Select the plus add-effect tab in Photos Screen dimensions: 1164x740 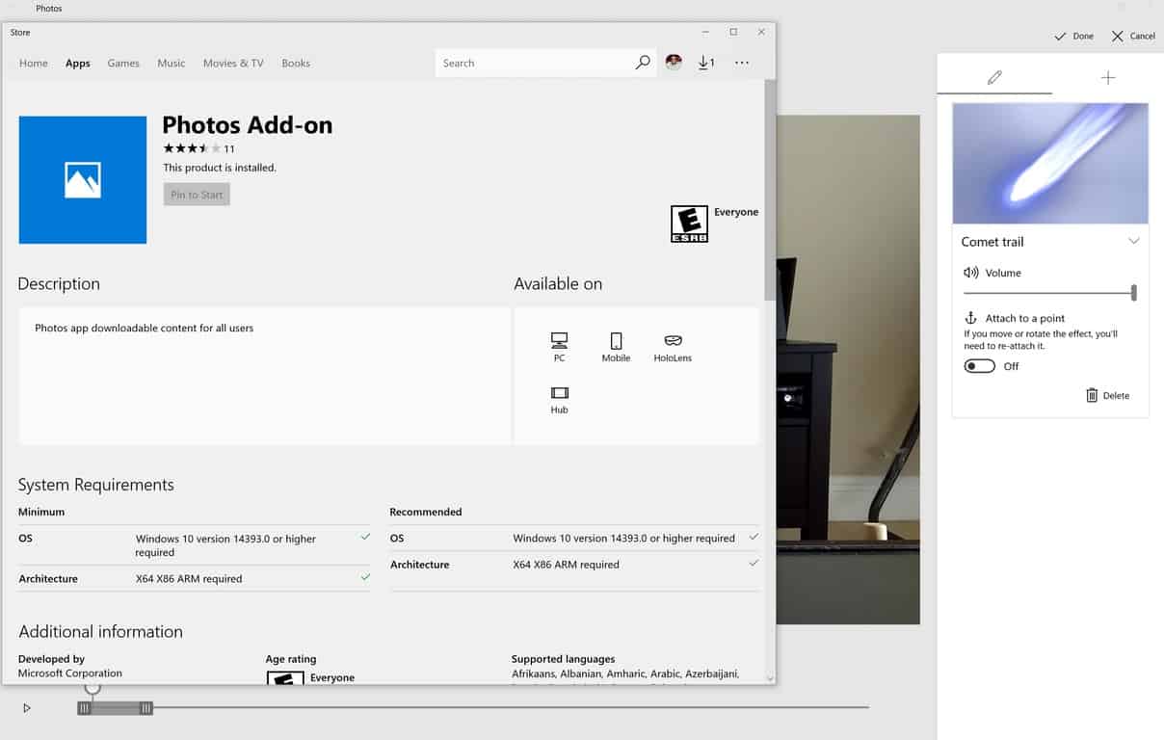pyautogui.click(x=1108, y=78)
